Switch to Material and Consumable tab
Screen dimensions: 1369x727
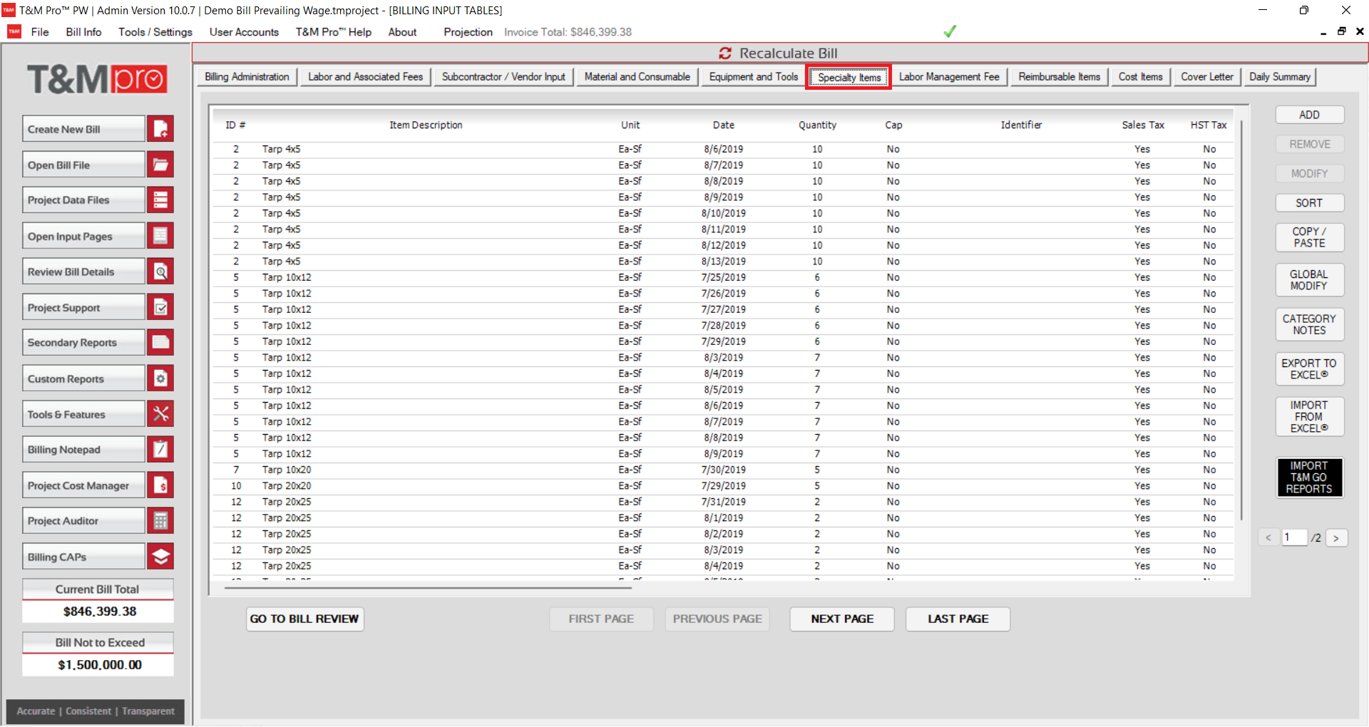point(637,77)
